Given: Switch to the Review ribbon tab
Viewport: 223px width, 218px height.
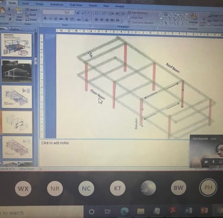Looking at the screenshot, I should [x=93, y=5].
